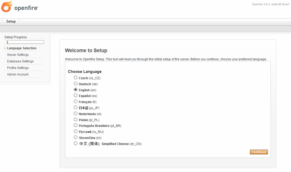Click the orange Continue button

pos(259,152)
